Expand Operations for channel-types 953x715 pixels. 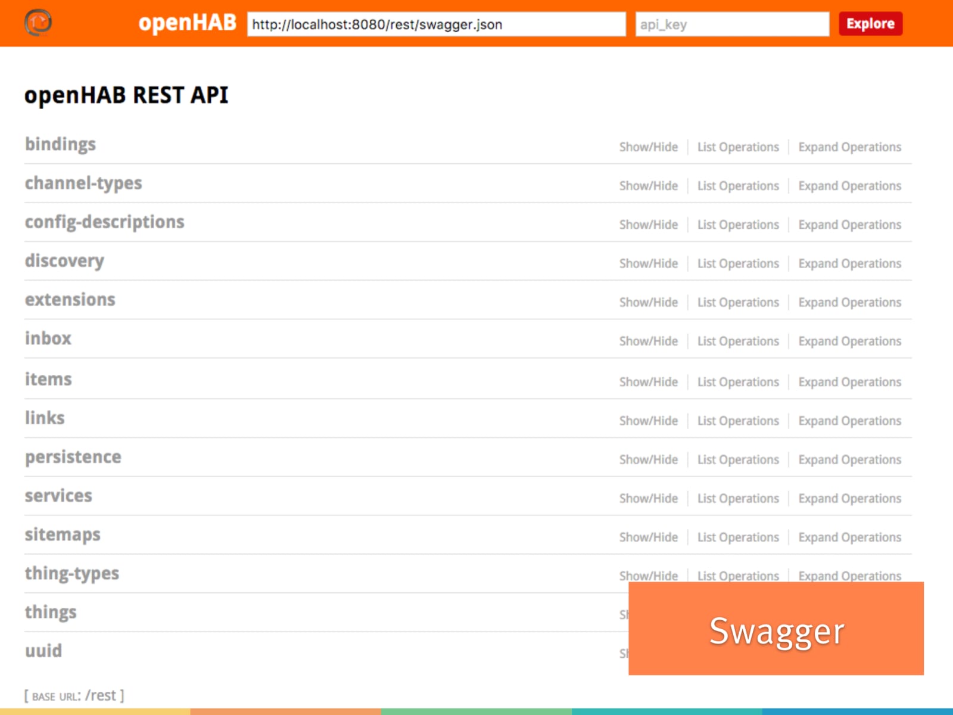click(x=850, y=186)
